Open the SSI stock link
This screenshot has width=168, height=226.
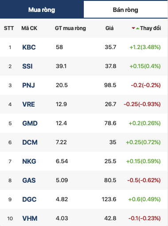click(x=27, y=66)
